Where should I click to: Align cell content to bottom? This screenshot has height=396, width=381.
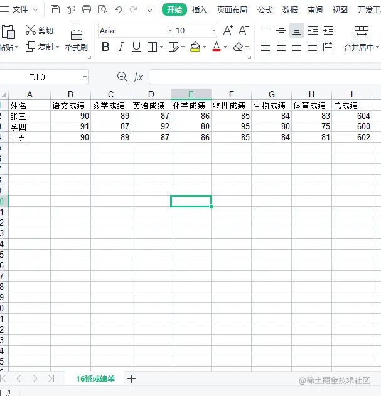297,30
